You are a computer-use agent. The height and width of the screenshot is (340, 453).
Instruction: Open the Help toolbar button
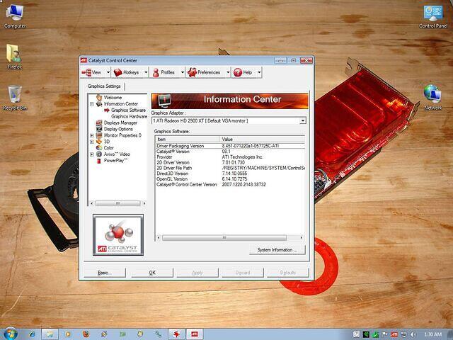243,72
